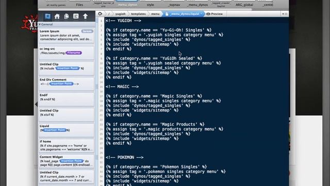Image resolution: width=330 pixels, height=186 pixels.
Task: Switch to the Files tab
Action: (79, 5)
